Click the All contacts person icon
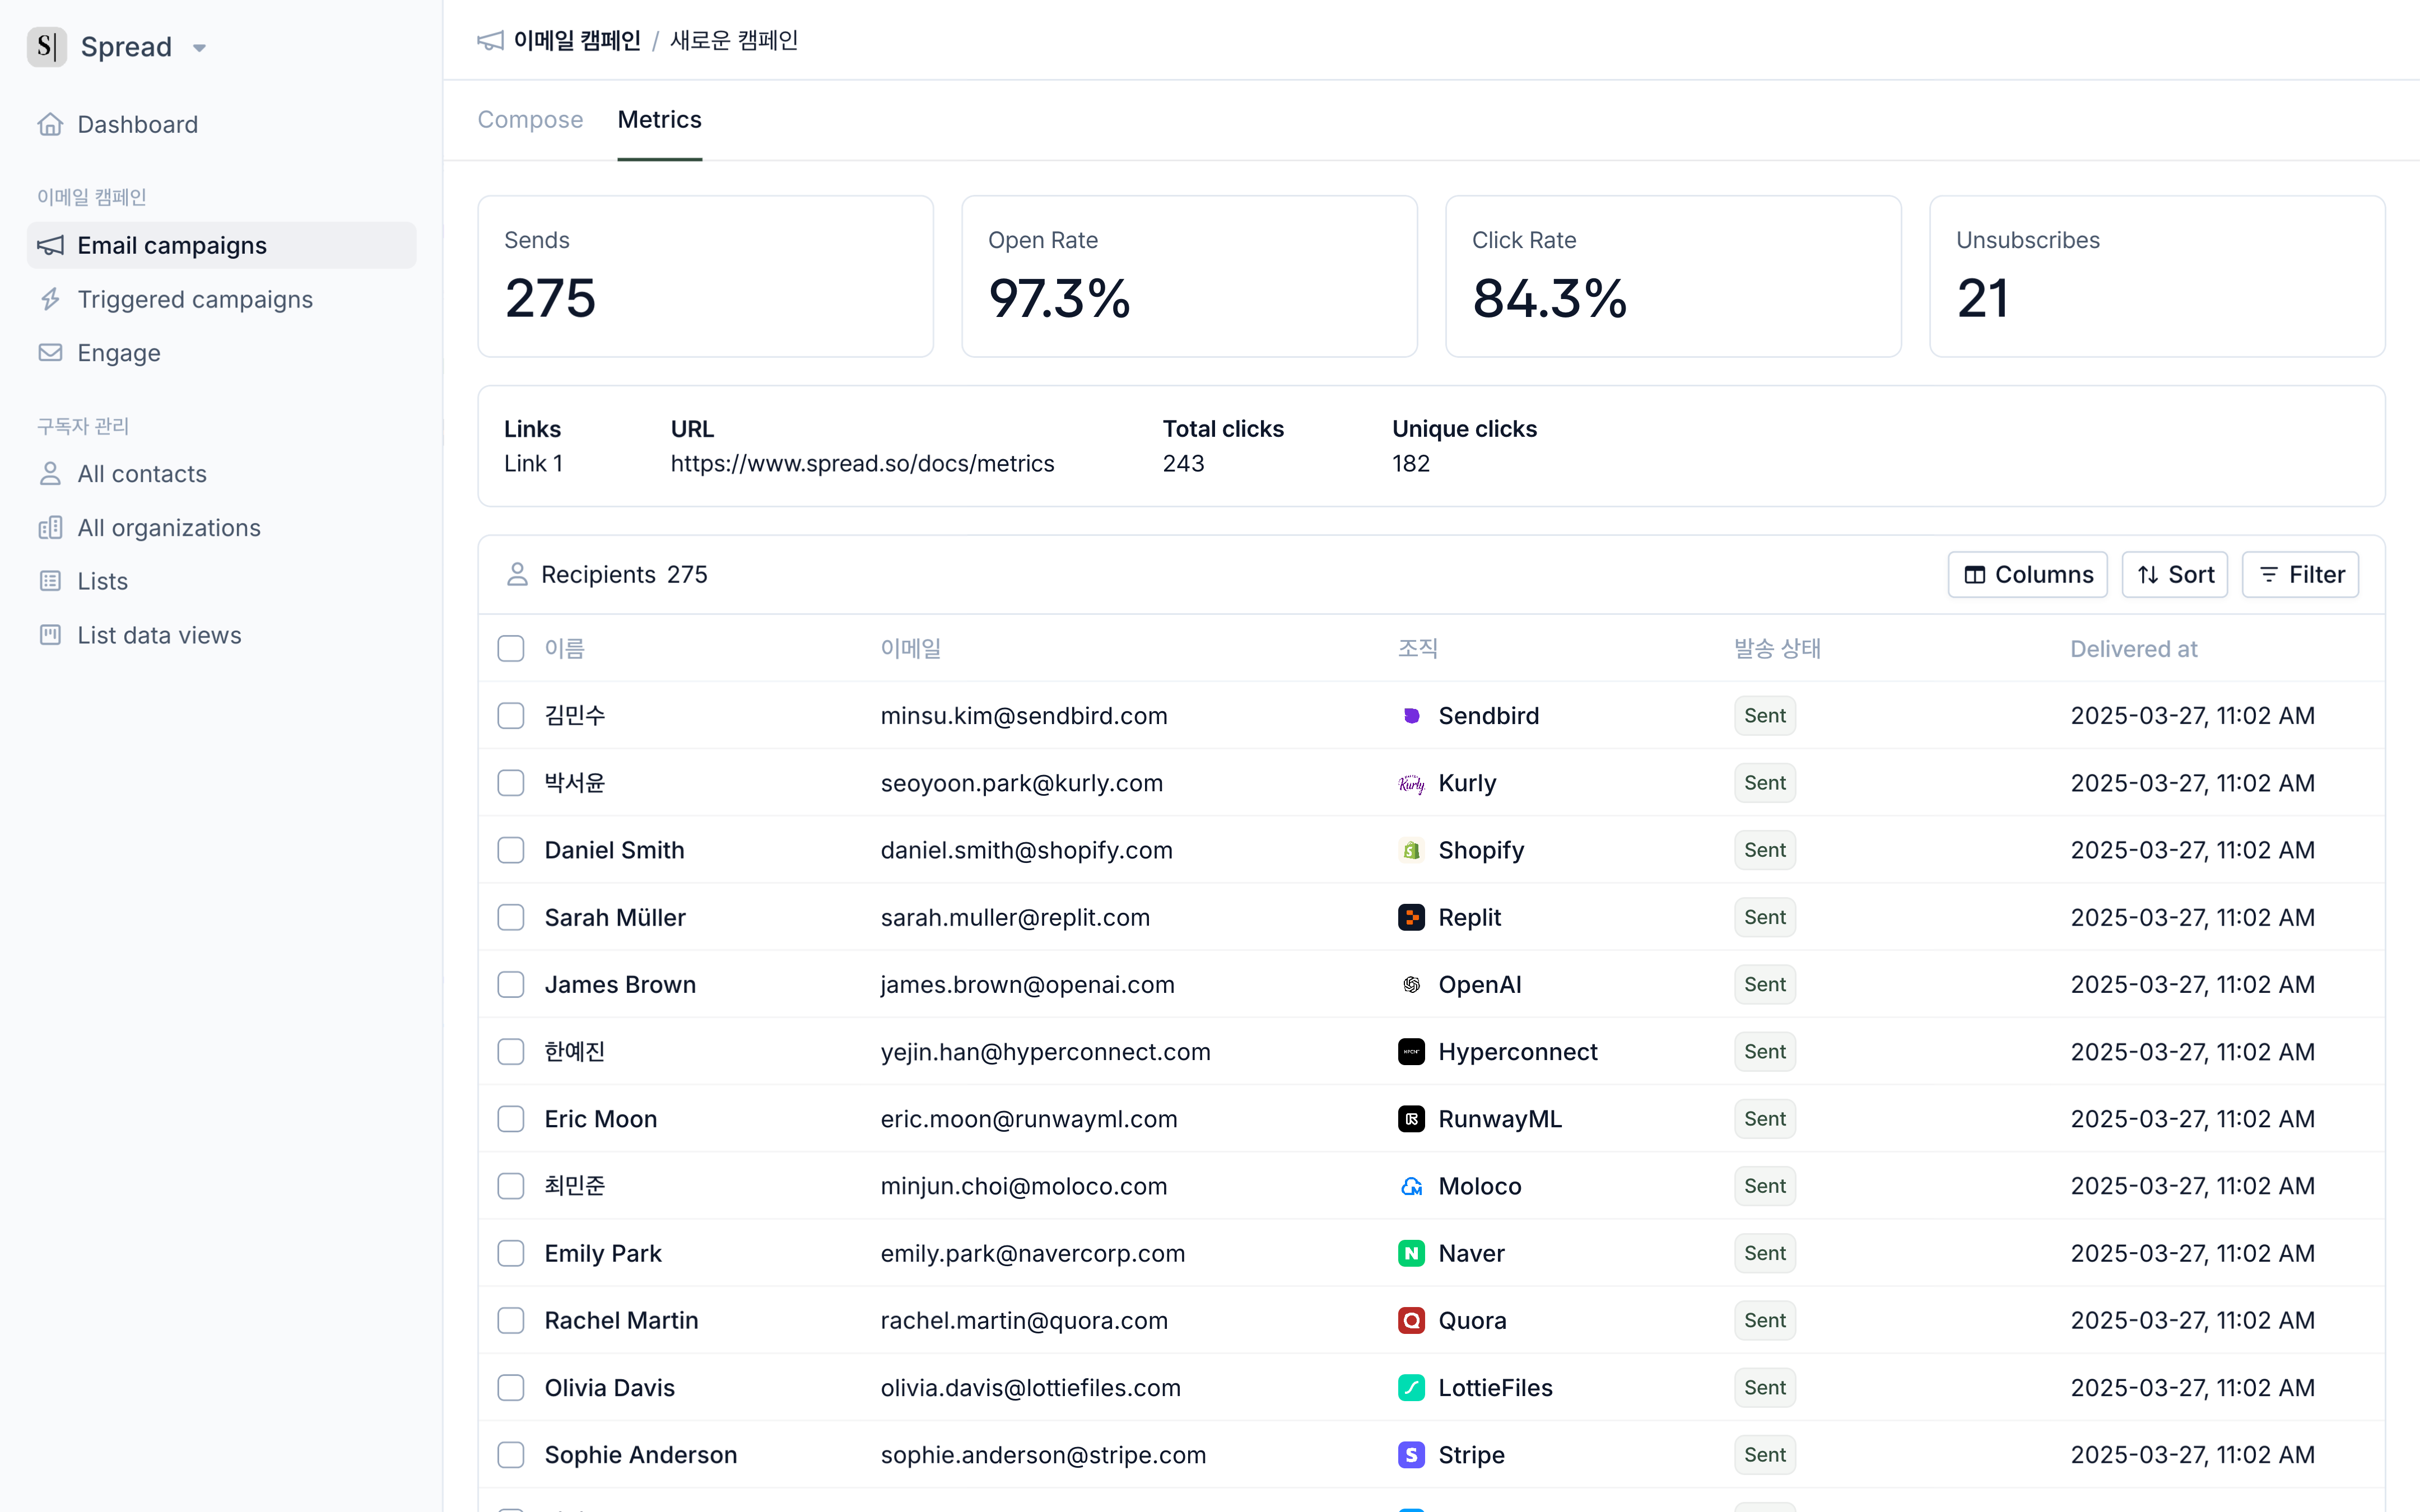This screenshot has width=2420, height=1512. tap(50, 473)
